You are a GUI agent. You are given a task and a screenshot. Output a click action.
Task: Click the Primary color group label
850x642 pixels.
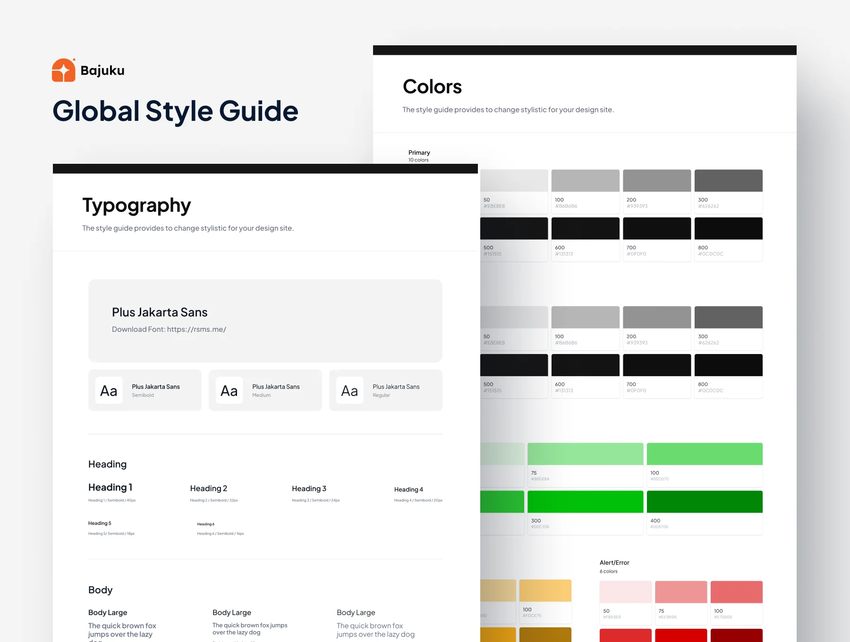coord(419,152)
